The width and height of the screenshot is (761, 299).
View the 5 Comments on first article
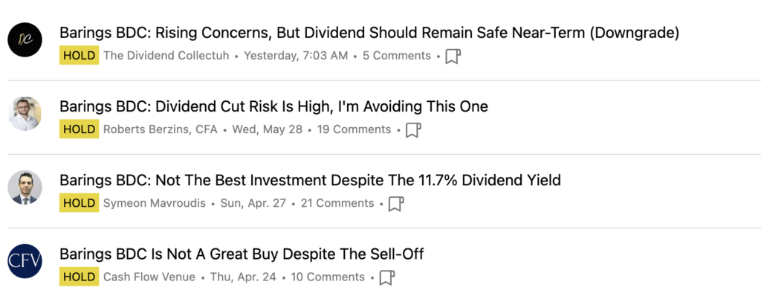click(x=397, y=56)
